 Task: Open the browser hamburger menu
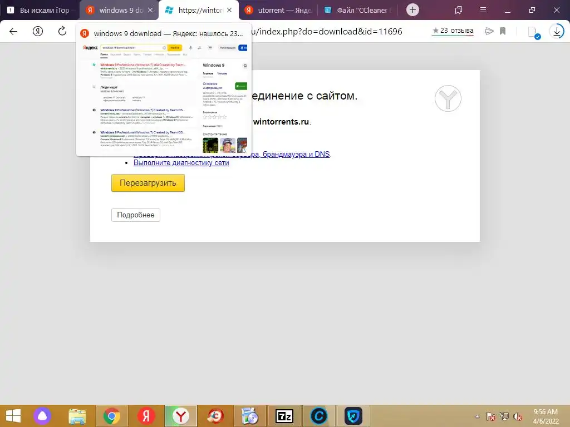[x=483, y=10]
